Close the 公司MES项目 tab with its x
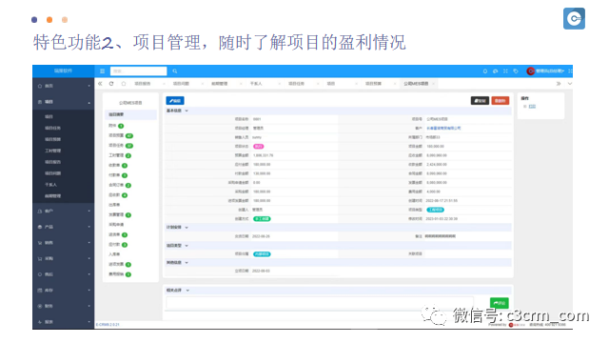Viewport: 609px width, 343px height. pyautogui.click(x=434, y=84)
